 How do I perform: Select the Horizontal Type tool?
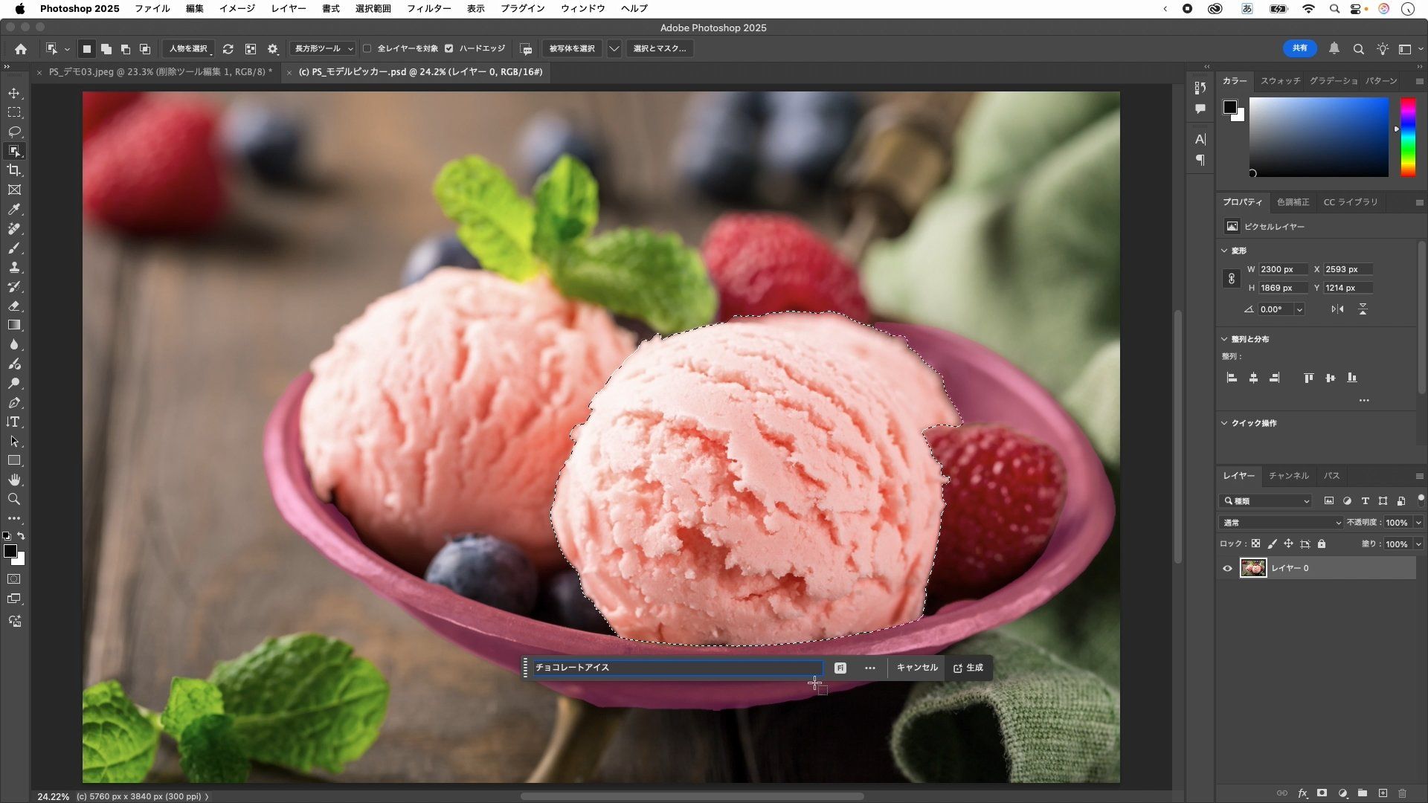[x=14, y=422]
